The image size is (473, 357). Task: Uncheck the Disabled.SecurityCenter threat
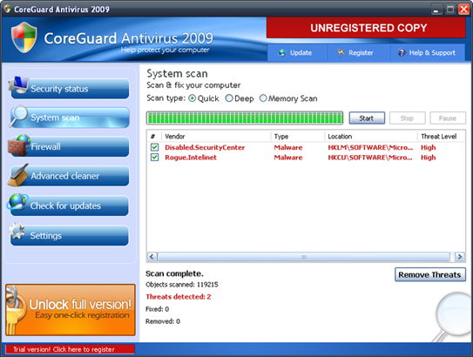click(155, 147)
